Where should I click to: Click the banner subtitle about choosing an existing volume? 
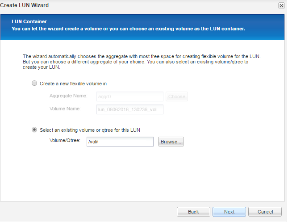(x=128, y=29)
